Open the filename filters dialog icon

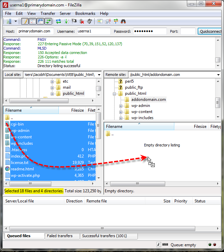pyautogui.click(x=100, y=21)
